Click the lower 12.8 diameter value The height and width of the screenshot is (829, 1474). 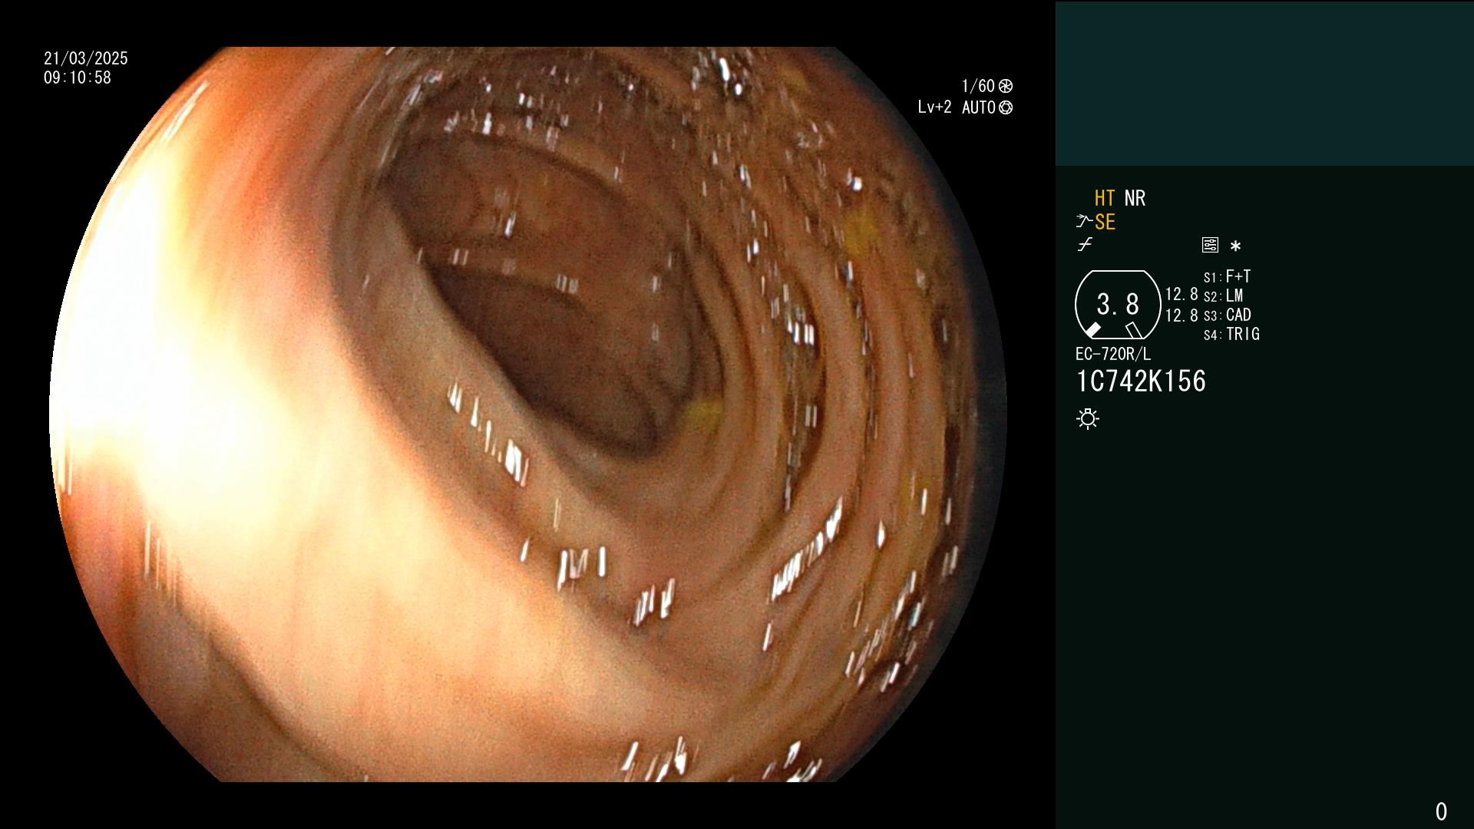[1182, 315]
